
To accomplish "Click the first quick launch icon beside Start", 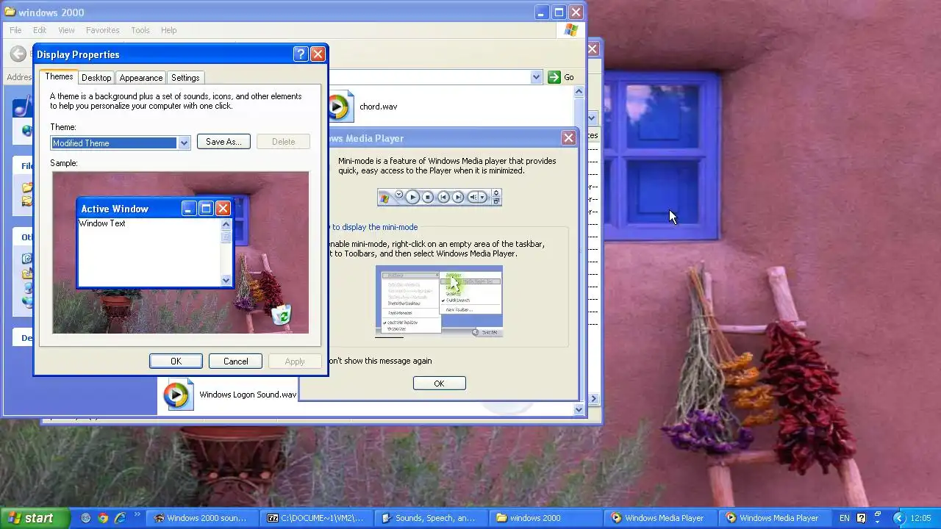I will 86,518.
